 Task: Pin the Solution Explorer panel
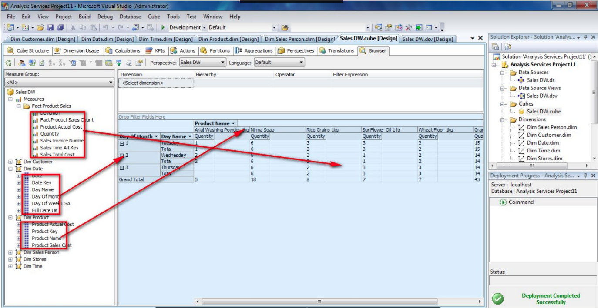586,37
